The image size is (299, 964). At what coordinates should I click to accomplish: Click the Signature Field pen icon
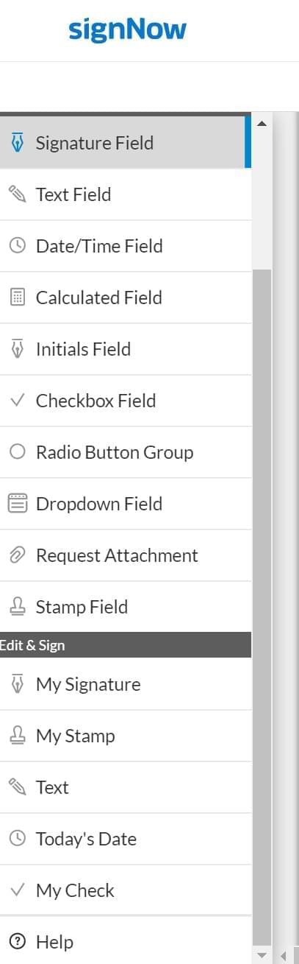(x=17, y=142)
